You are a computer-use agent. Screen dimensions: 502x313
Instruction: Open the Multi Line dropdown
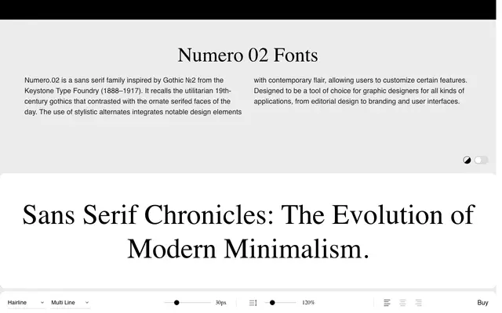70,303
